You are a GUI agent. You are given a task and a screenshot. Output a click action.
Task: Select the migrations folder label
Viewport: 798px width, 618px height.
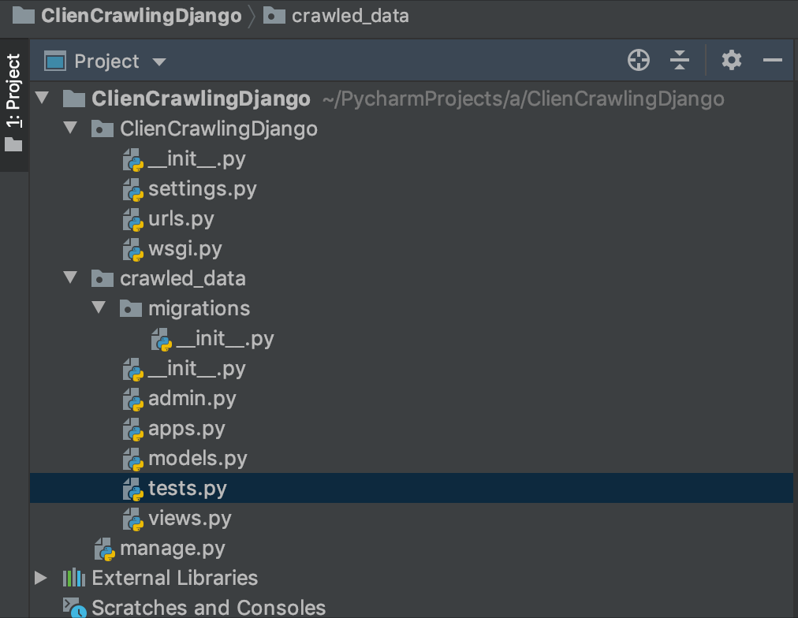(199, 309)
